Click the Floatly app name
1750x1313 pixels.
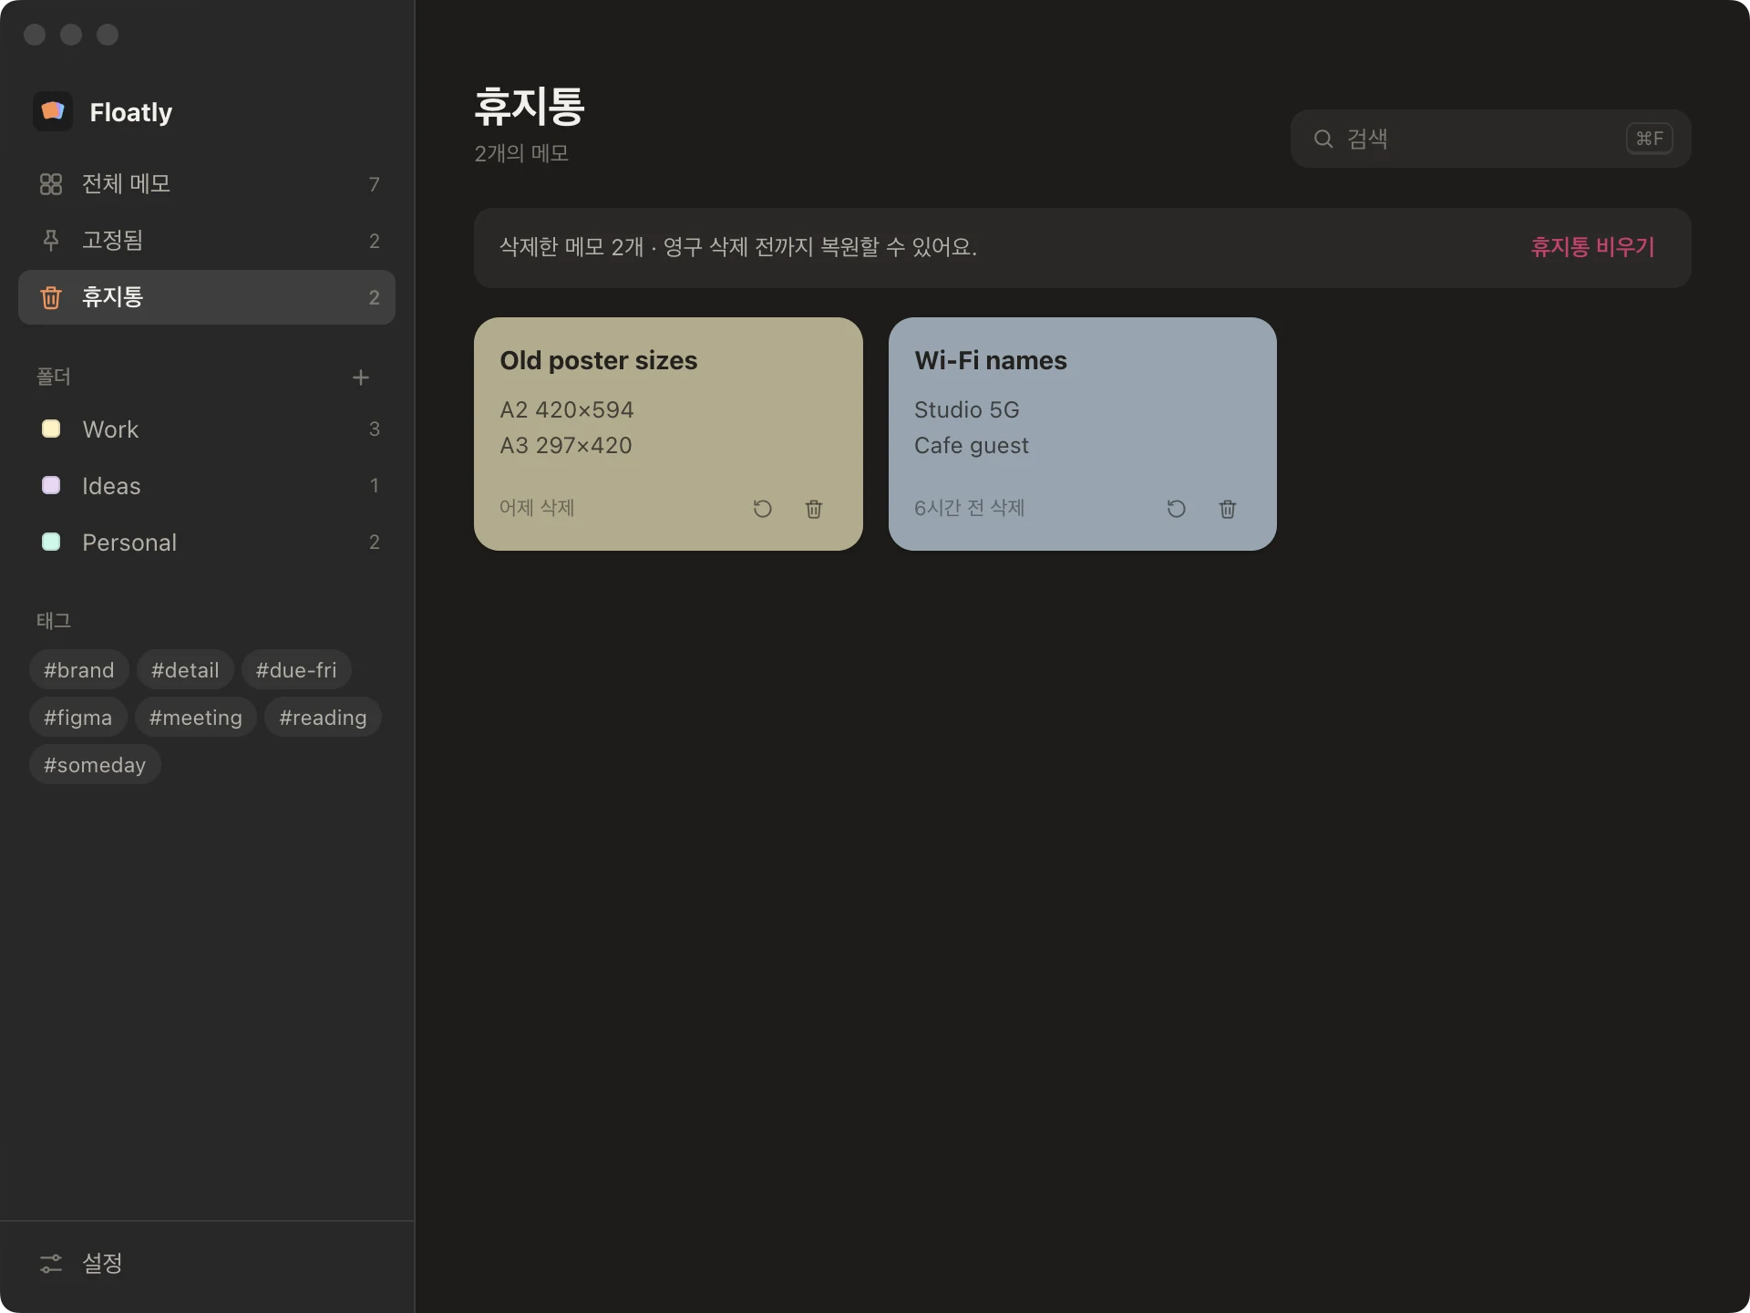(131, 112)
